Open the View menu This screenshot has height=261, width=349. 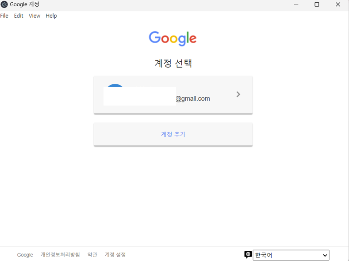tap(34, 16)
